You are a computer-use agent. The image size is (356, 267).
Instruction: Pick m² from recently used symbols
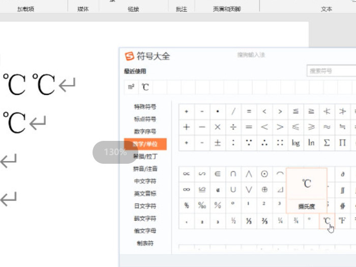tap(131, 87)
